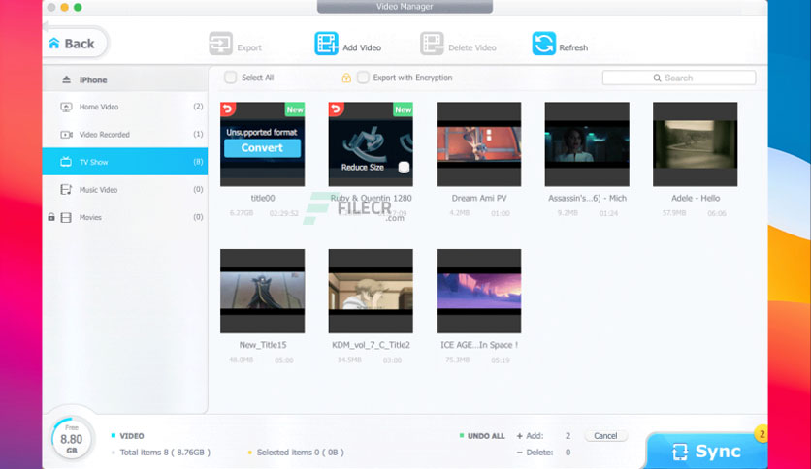Click the VIDEO legend label

point(132,436)
